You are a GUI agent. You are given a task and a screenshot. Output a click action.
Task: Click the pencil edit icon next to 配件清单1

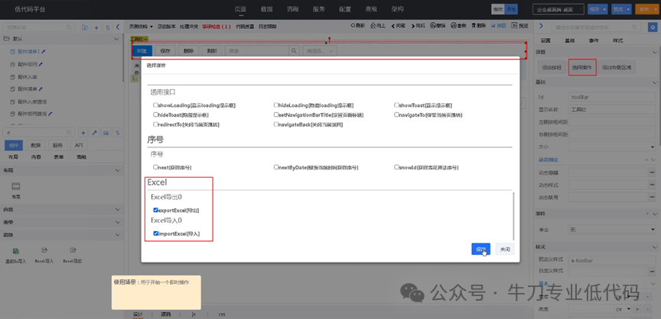click(44, 52)
